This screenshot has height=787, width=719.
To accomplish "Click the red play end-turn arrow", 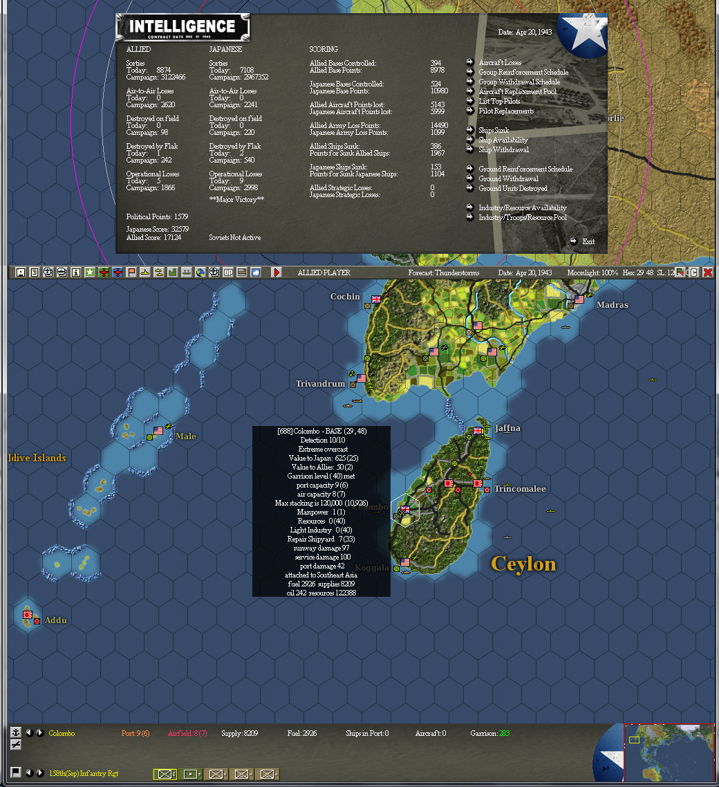I will [277, 272].
